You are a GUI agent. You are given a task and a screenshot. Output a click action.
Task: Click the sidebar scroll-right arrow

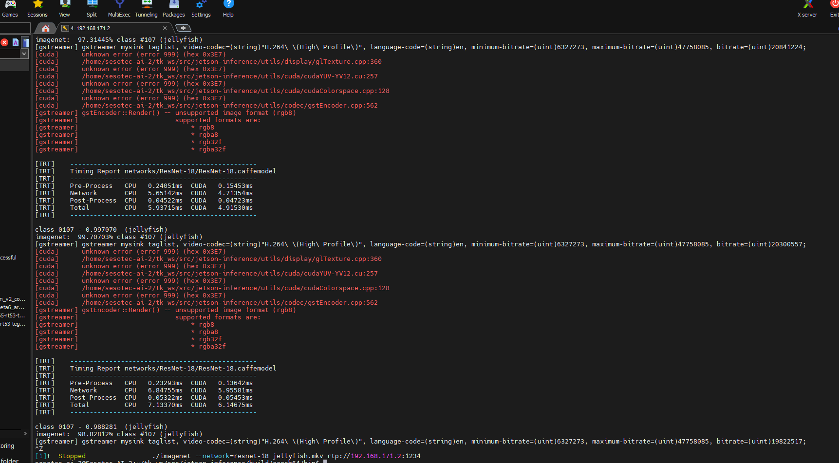25,433
